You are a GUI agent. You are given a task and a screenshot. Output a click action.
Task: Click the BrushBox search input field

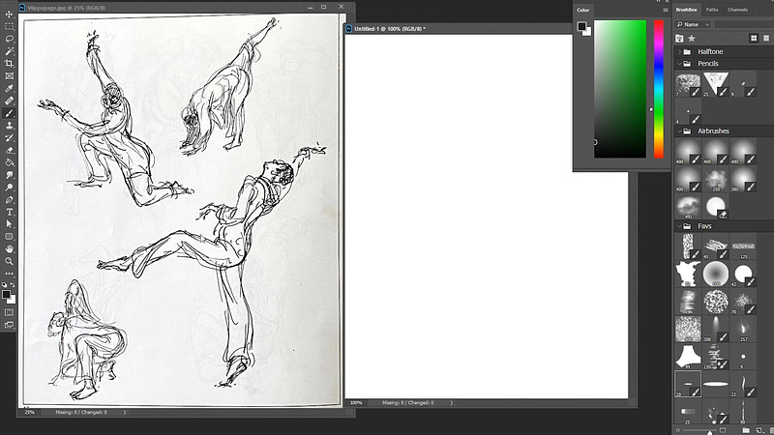coord(743,24)
